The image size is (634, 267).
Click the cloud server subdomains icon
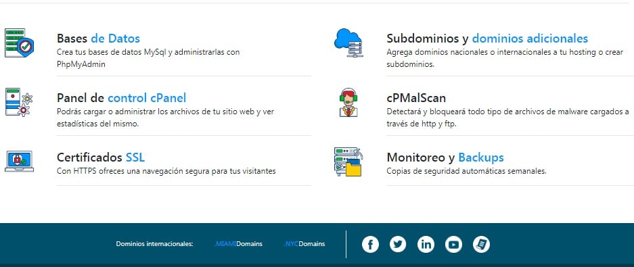pos(348,43)
